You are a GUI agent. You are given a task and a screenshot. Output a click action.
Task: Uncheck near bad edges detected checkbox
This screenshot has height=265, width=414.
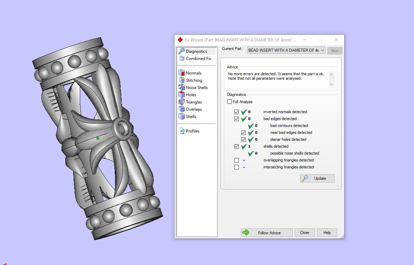tap(243, 132)
